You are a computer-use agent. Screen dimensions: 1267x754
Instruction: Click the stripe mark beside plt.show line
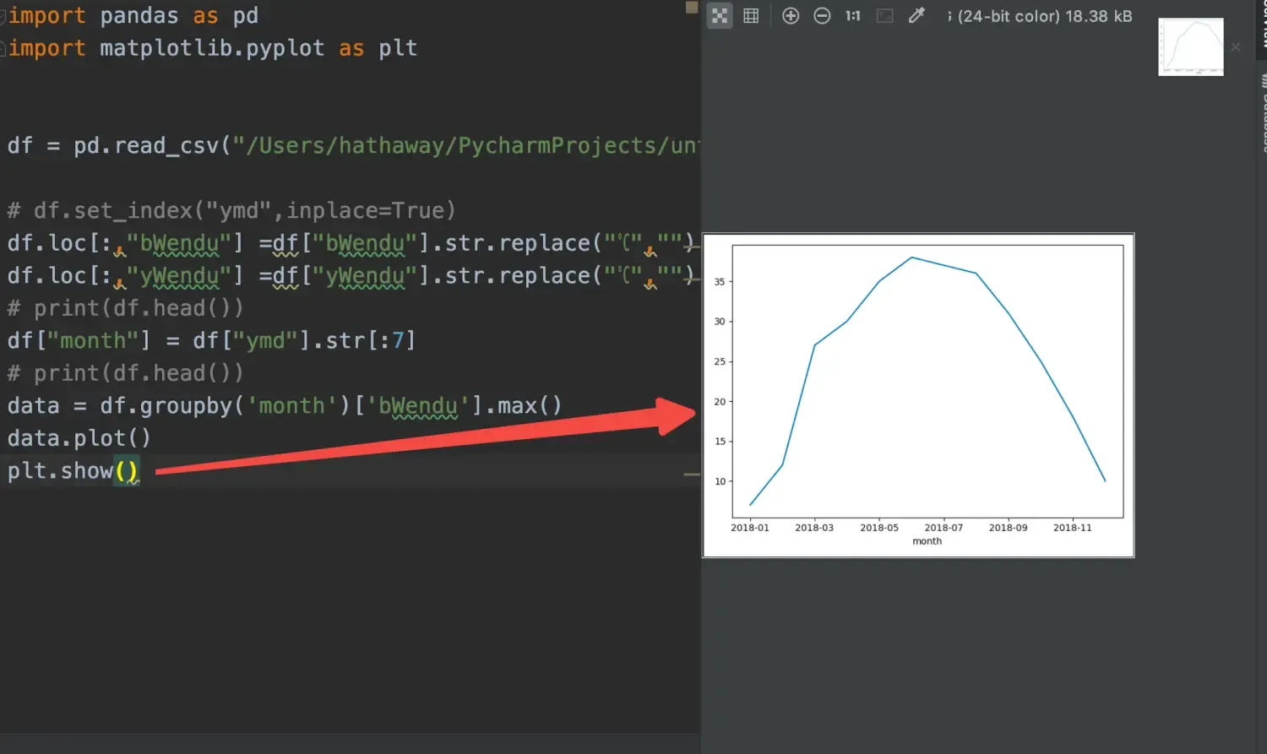click(692, 475)
